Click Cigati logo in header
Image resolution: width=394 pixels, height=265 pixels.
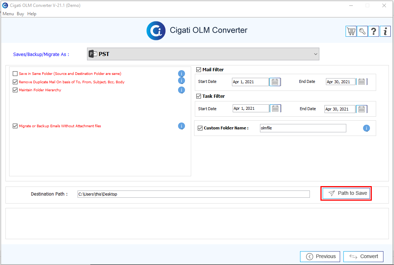point(156,31)
